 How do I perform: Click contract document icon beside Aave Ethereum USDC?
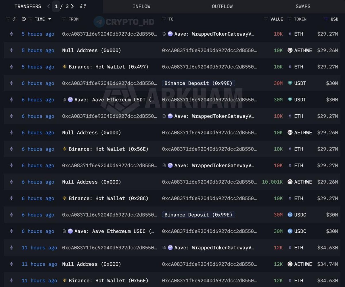[x=64, y=231]
